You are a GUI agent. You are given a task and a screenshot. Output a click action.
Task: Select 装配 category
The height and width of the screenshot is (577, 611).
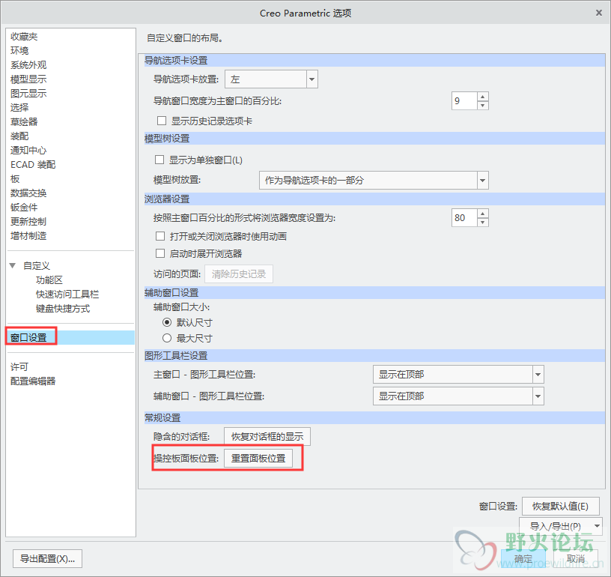click(19, 136)
